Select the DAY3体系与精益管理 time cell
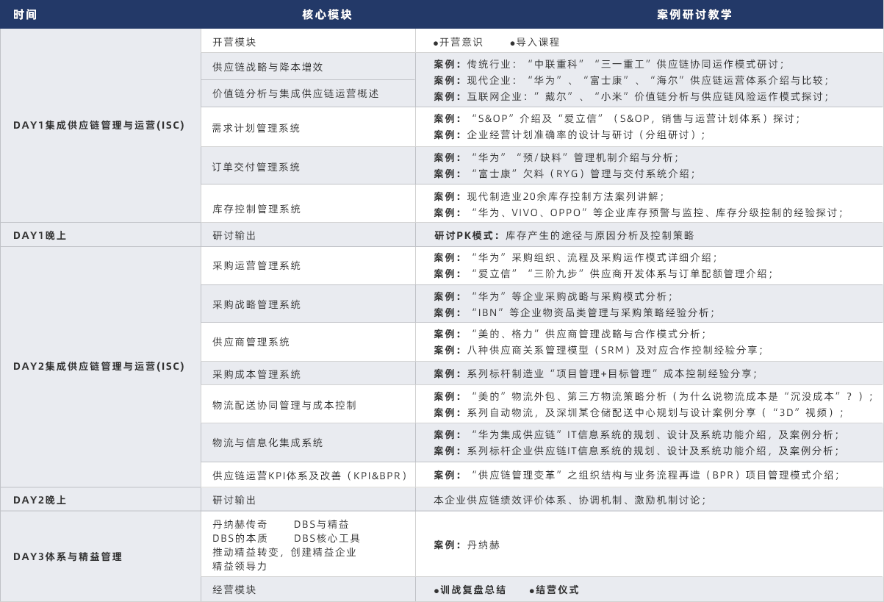This screenshot has width=884, height=602. [x=101, y=556]
